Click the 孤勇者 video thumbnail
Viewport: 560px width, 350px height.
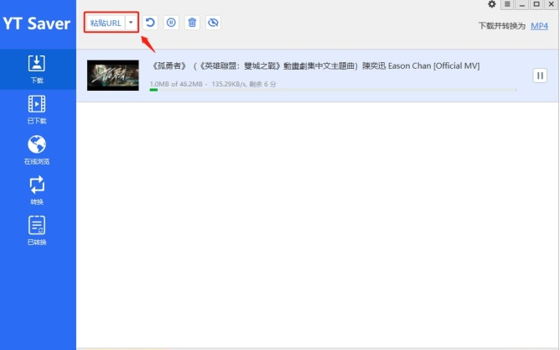tap(113, 76)
